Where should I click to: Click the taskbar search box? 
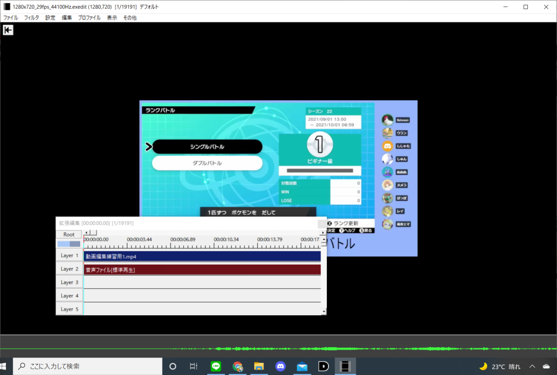(88, 366)
